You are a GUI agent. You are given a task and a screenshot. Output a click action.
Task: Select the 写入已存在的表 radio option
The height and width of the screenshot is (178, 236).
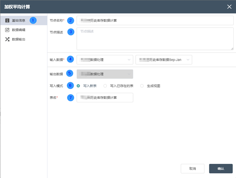click(x=105, y=86)
